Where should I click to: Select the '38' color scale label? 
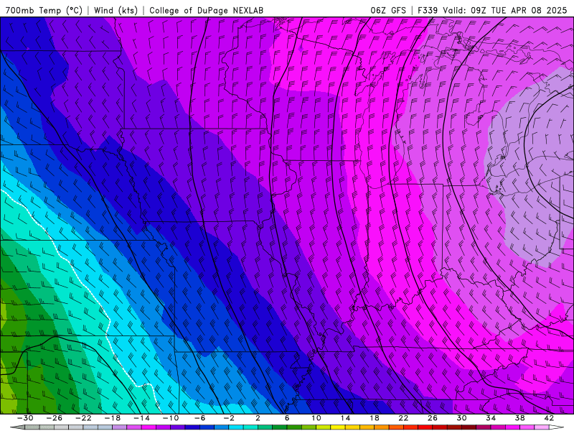coord(519,418)
